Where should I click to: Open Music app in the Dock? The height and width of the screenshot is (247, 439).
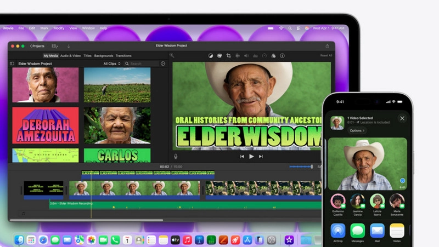[x=187, y=240]
